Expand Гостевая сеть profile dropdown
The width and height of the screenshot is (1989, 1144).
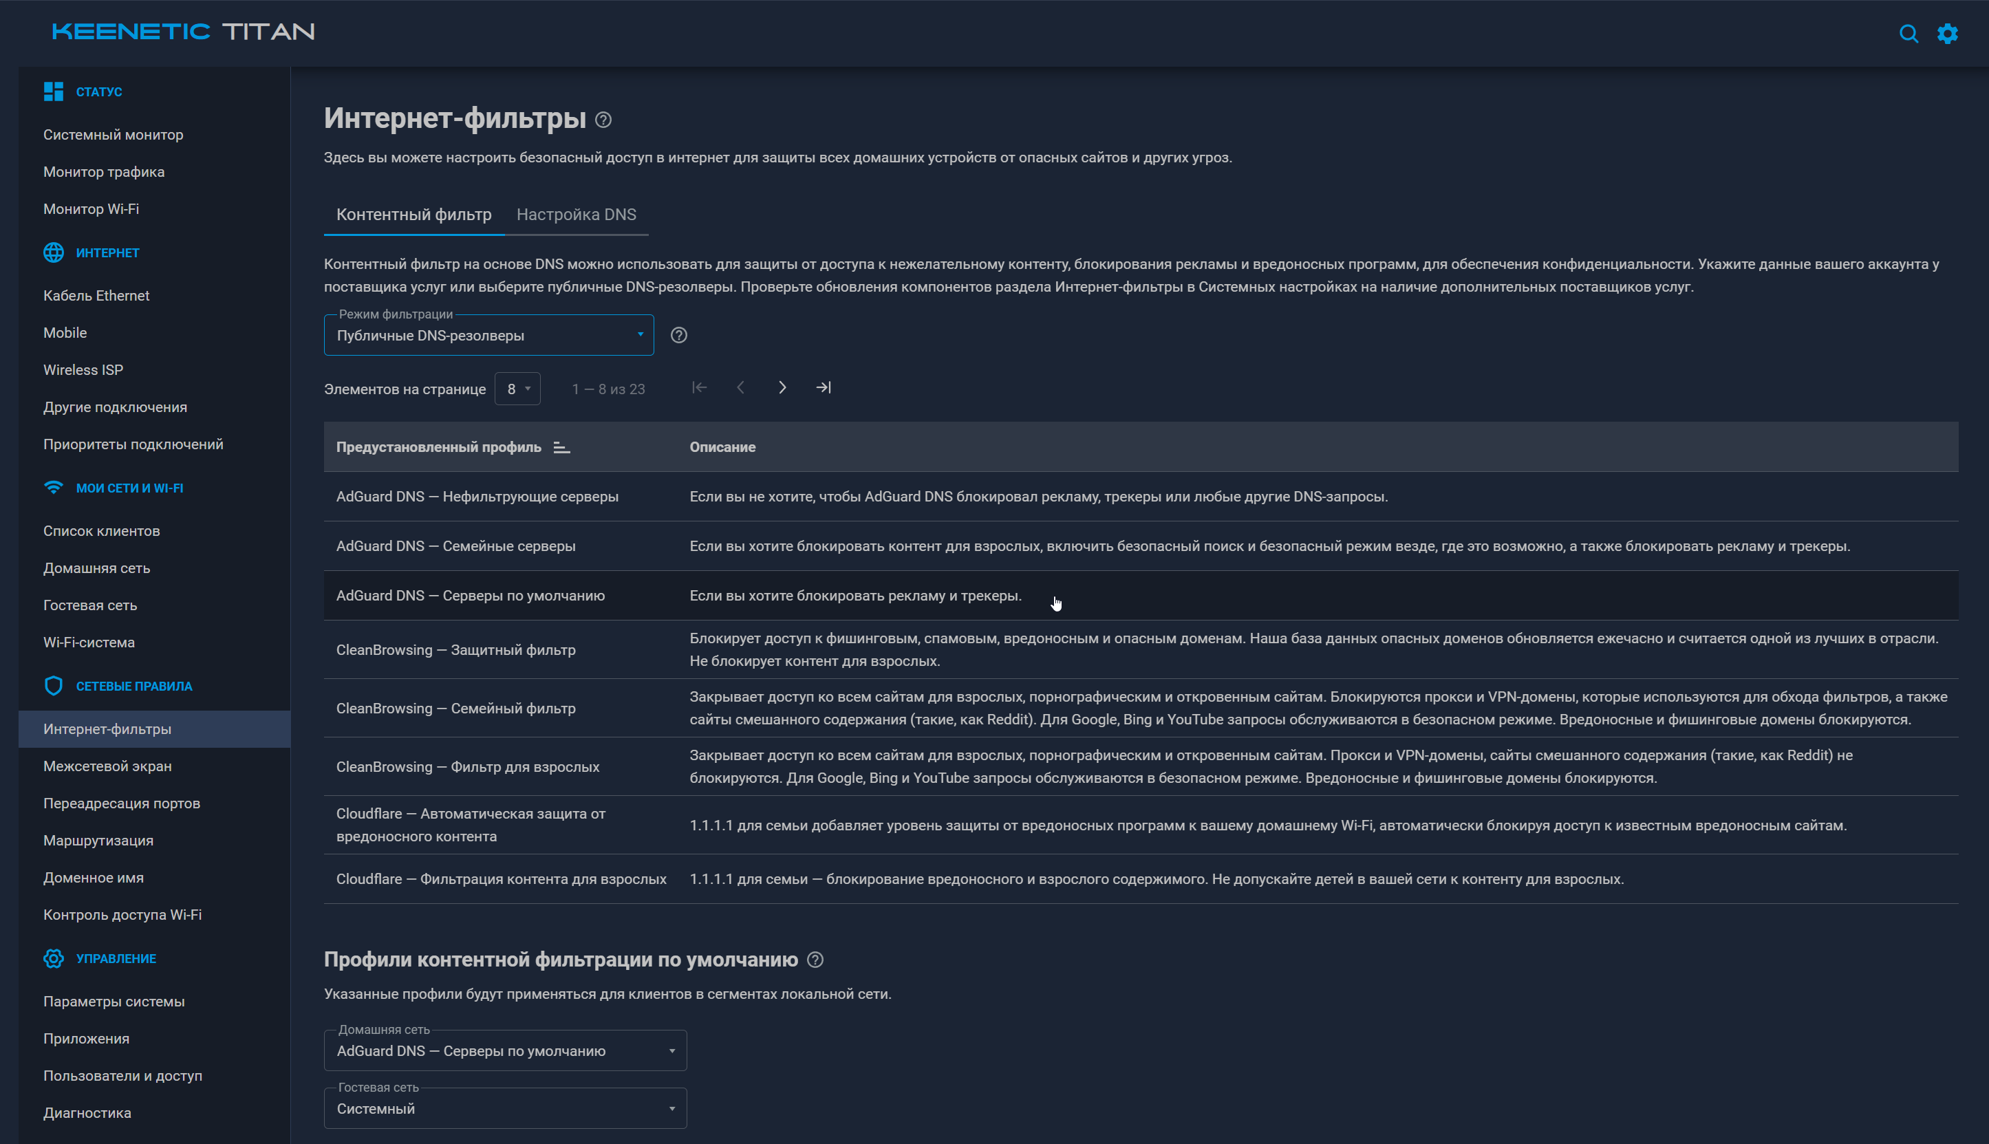(x=505, y=1109)
